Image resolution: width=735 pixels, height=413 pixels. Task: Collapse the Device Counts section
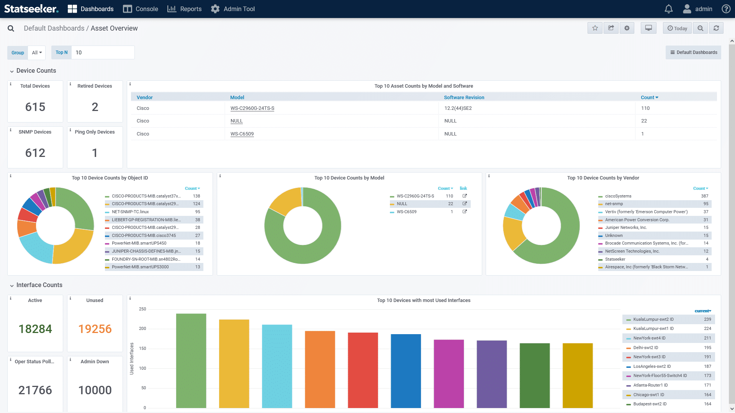coord(33,71)
